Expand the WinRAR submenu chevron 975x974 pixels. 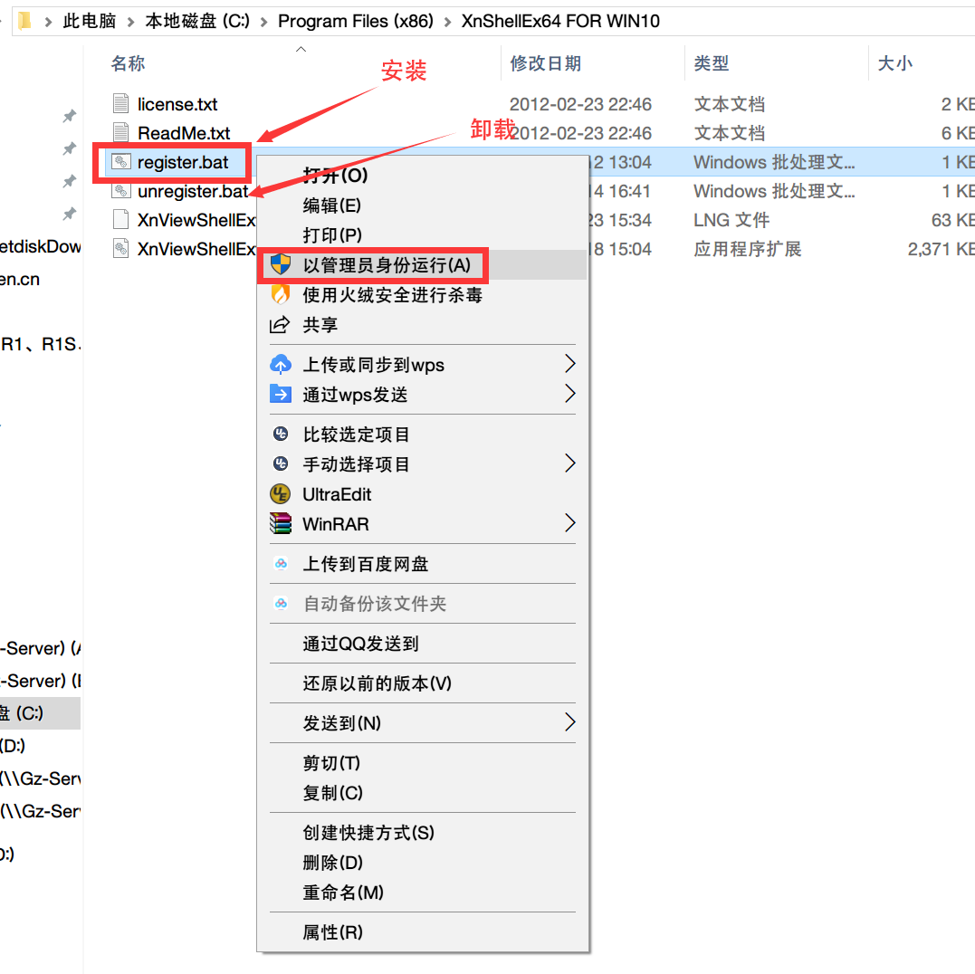pos(570,524)
